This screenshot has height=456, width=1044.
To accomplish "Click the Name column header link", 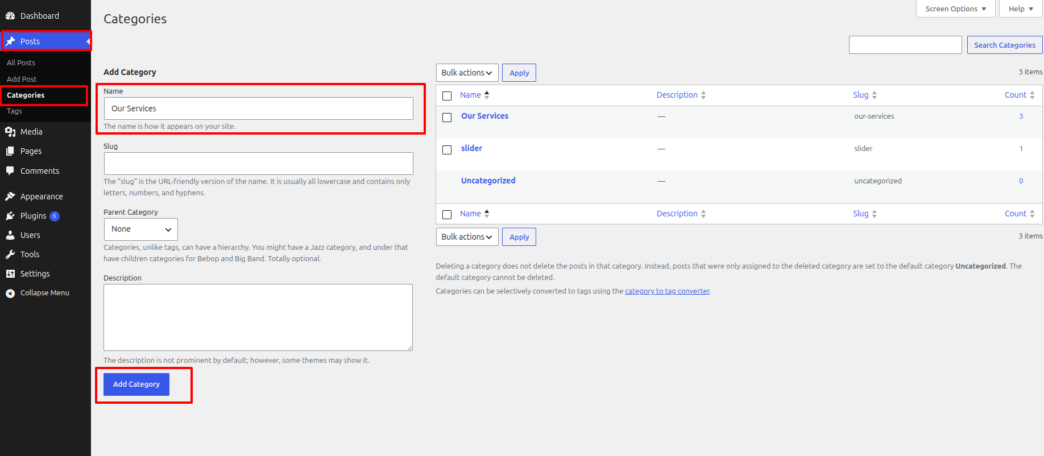I will 470,95.
